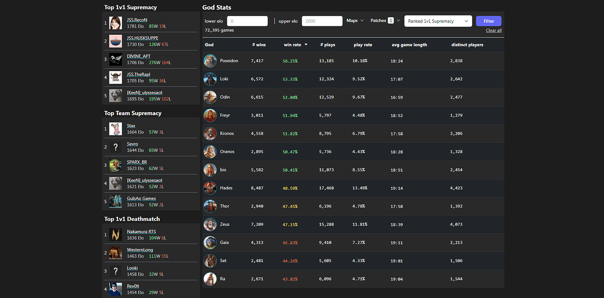Click Zeus's god portrait icon
604x298 pixels.
[x=210, y=224]
